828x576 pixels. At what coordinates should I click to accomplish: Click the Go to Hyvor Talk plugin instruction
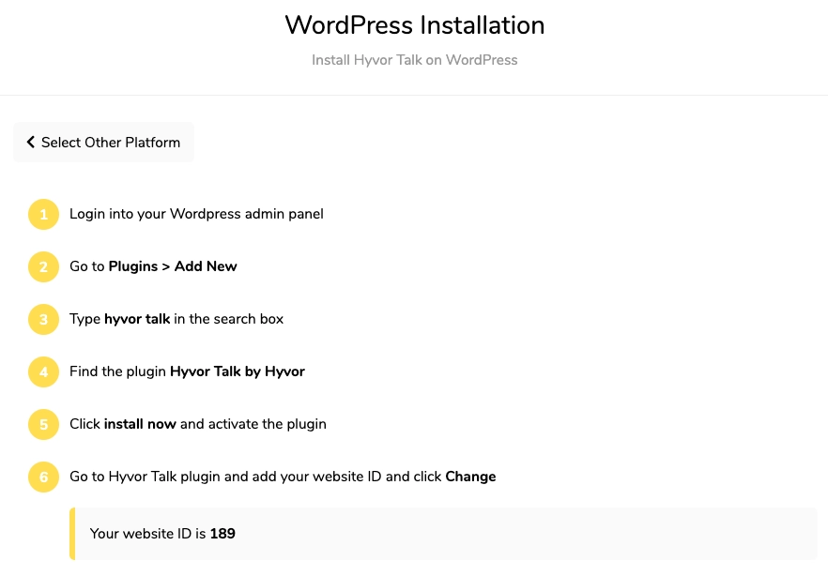click(x=283, y=477)
